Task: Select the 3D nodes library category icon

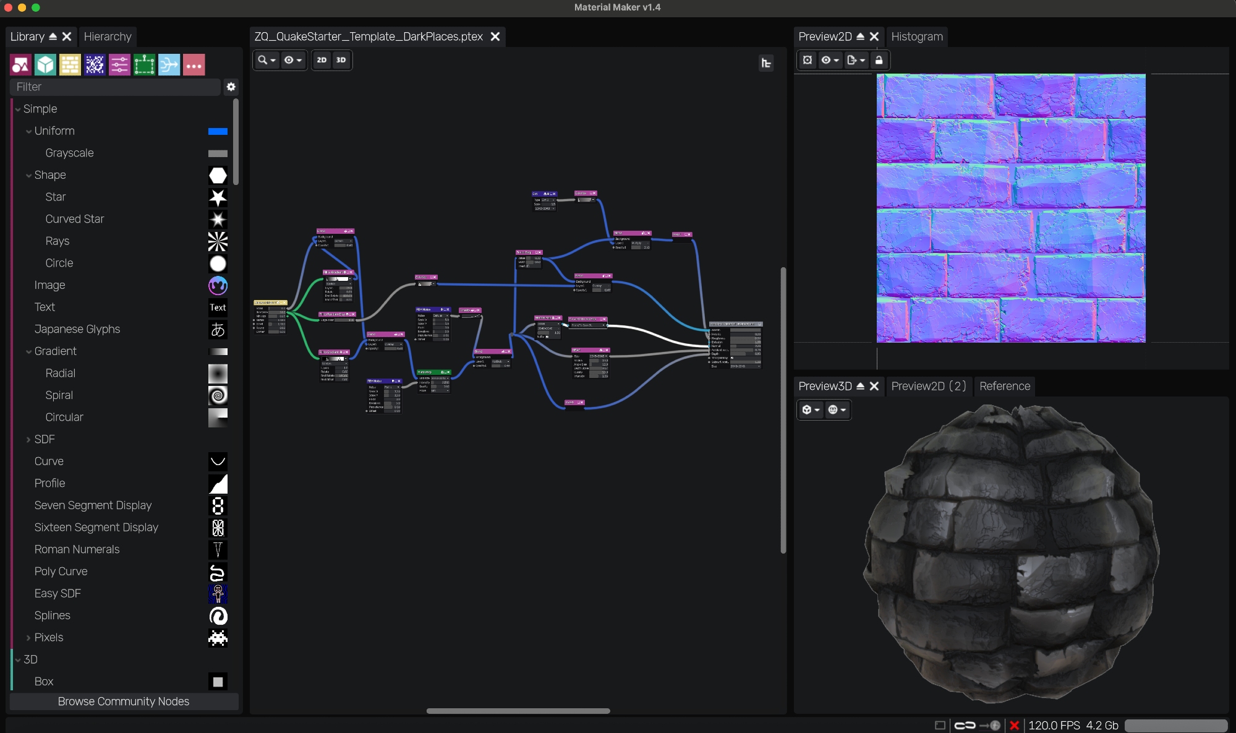Action: pos(45,64)
